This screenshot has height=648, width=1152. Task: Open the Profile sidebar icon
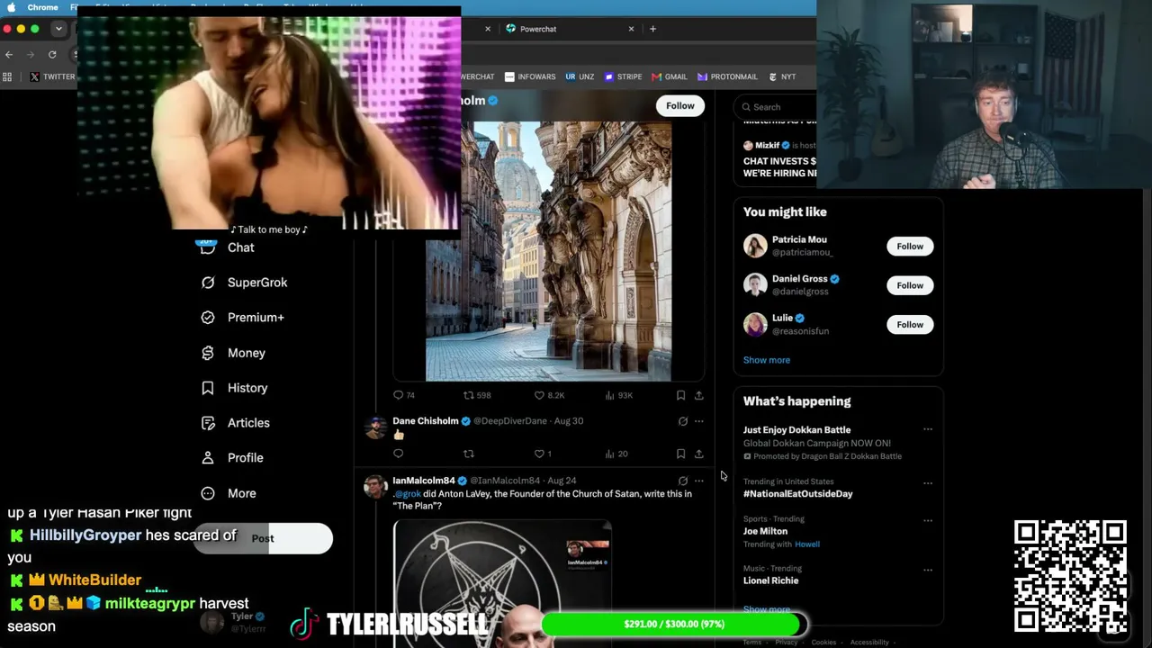(208, 458)
